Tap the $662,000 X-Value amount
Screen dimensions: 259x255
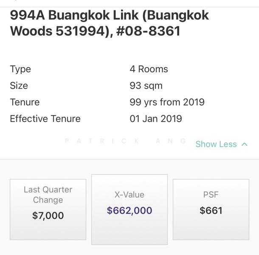[129, 210]
